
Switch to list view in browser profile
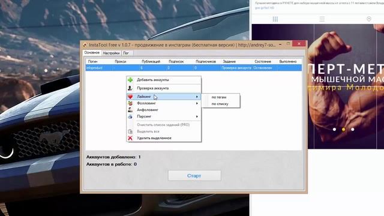[x=322, y=19]
